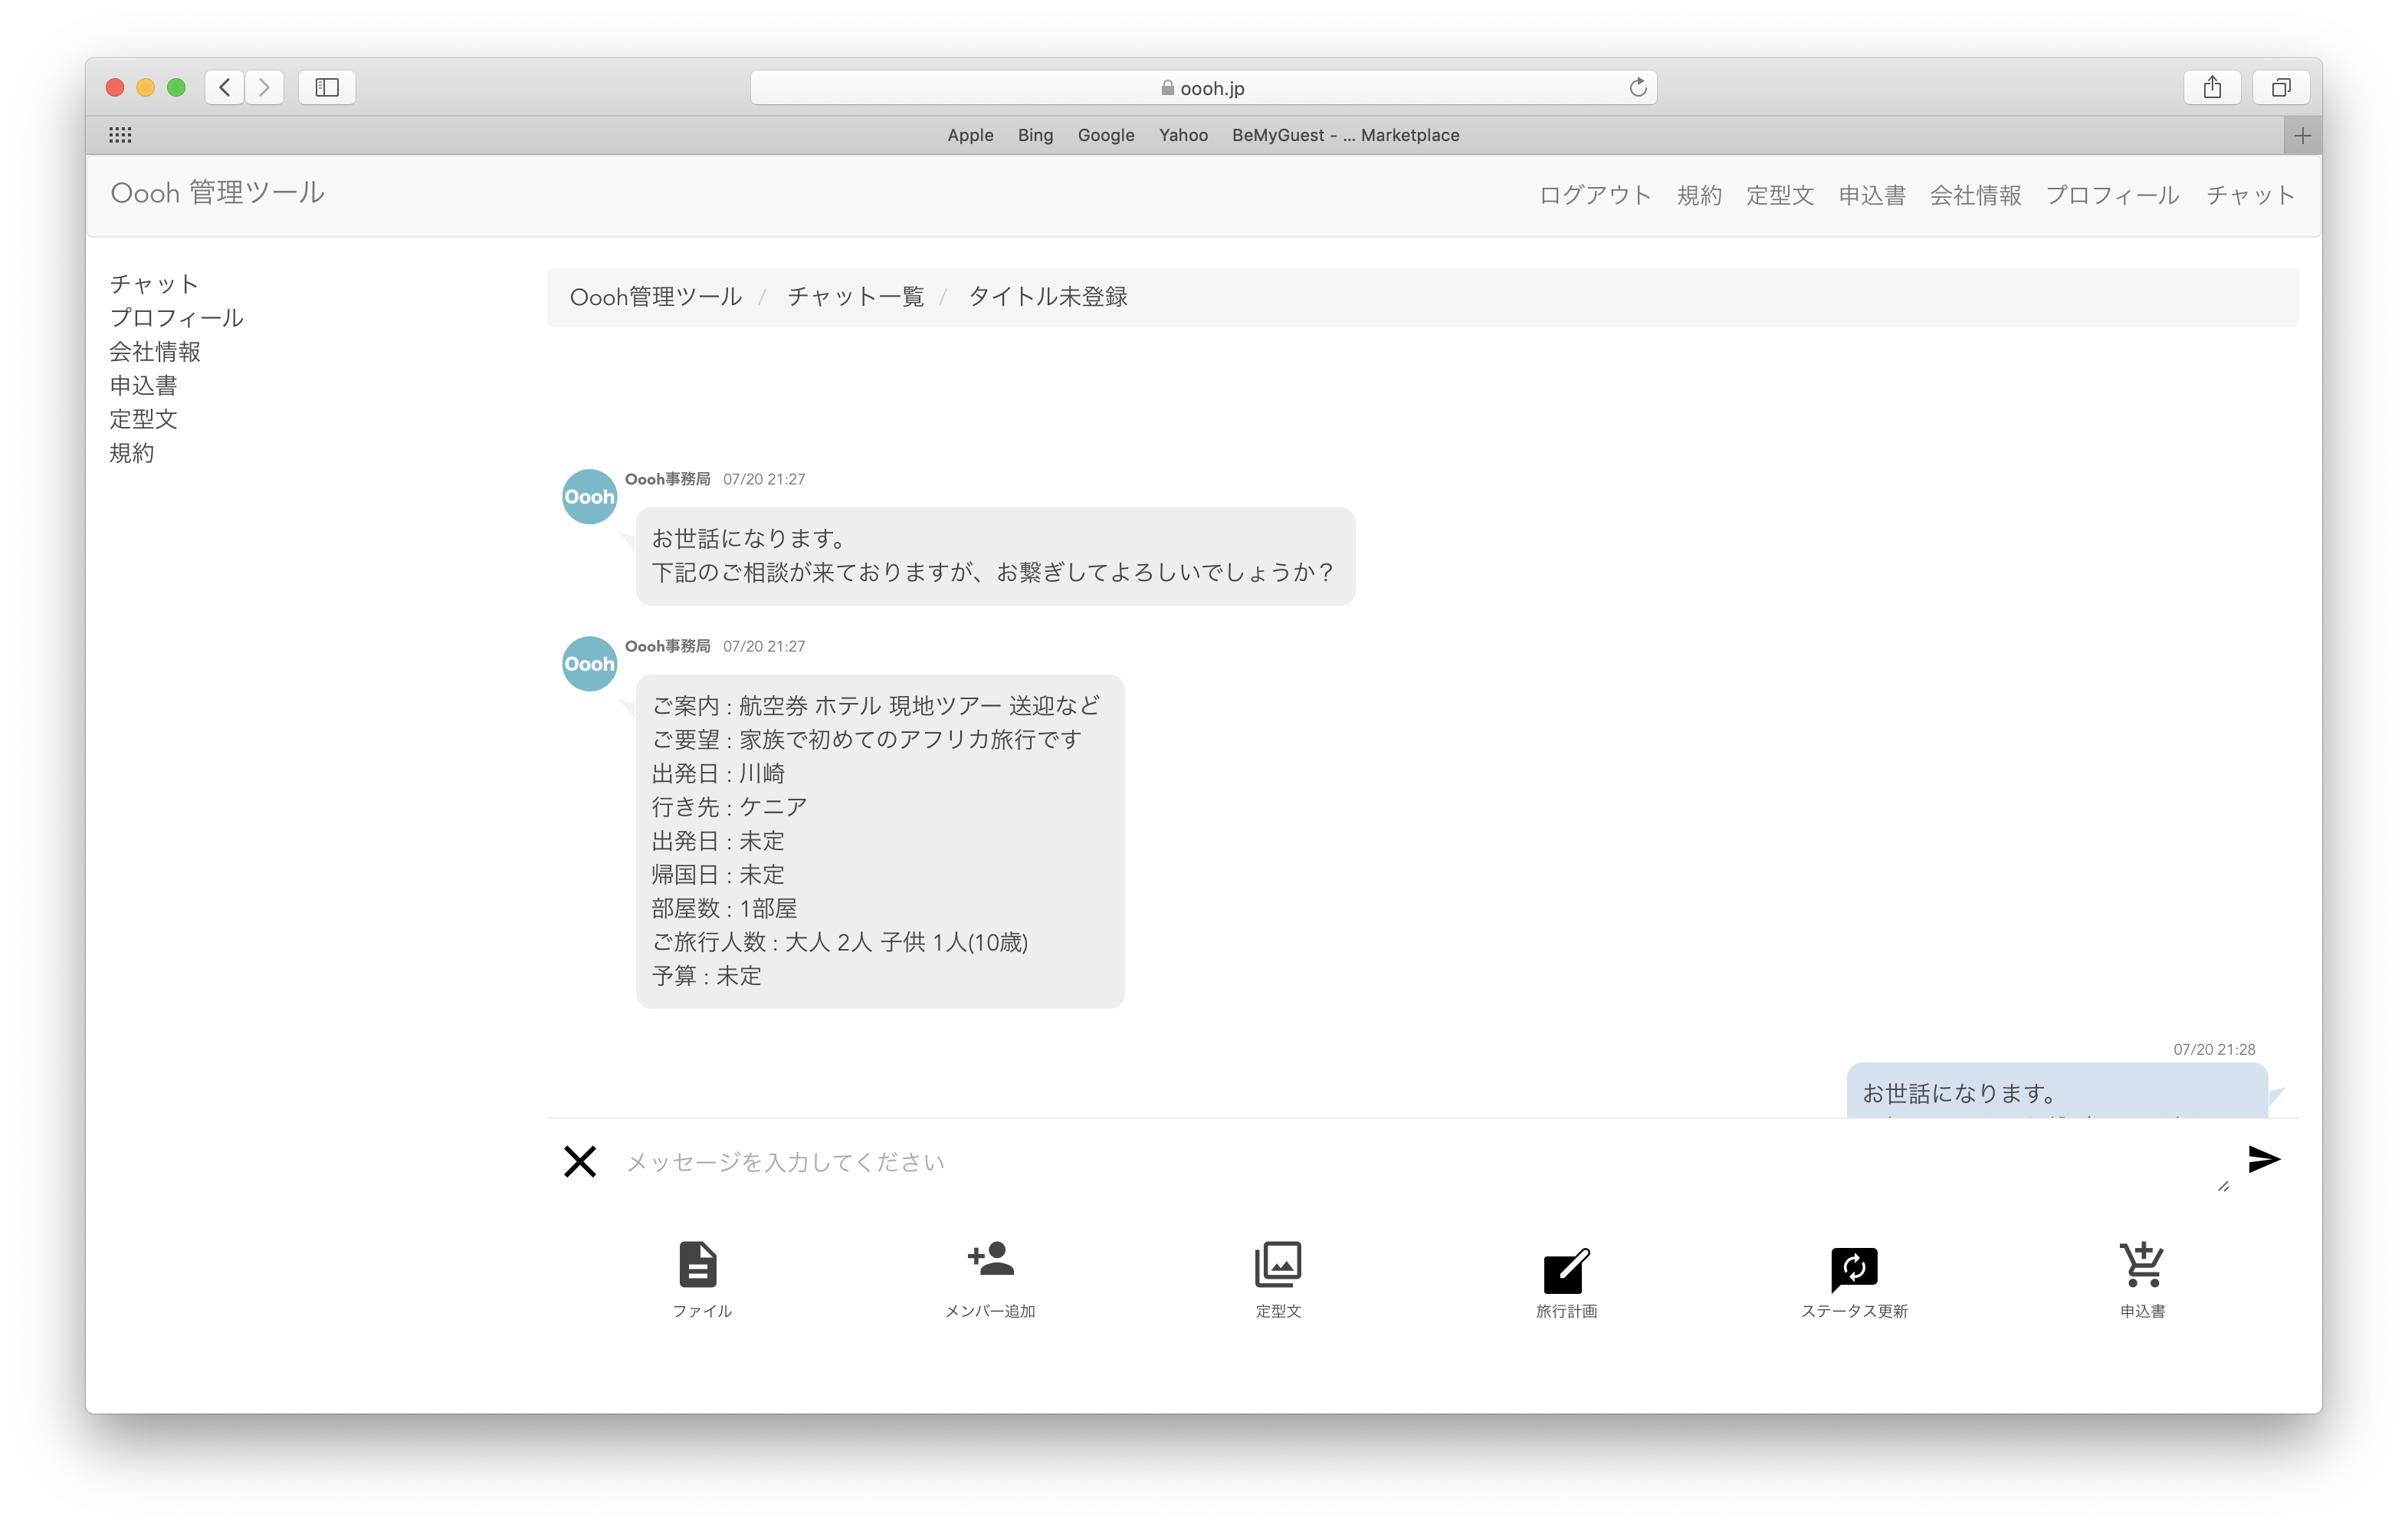Click the second Oooh事務局 avatar
The width and height of the screenshot is (2408, 1527).
click(x=589, y=664)
